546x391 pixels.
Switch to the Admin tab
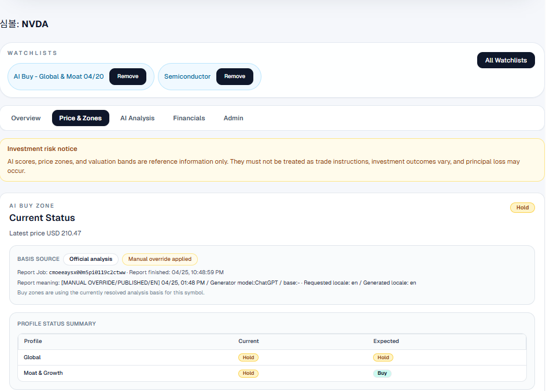pyautogui.click(x=233, y=118)
